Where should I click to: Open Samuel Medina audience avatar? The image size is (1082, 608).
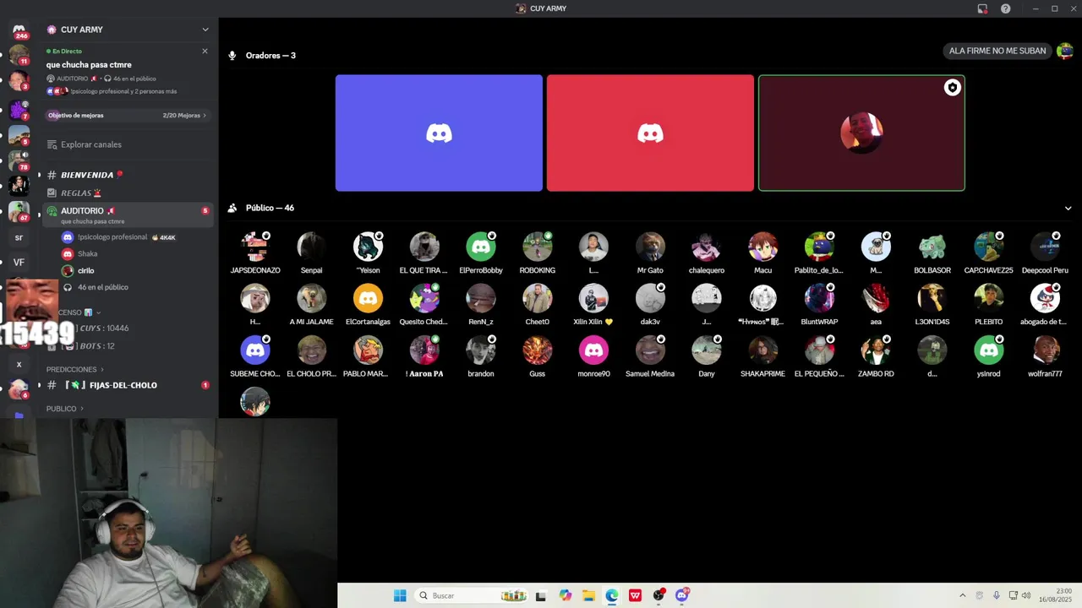pyautogui.click(x=650, y=350)
